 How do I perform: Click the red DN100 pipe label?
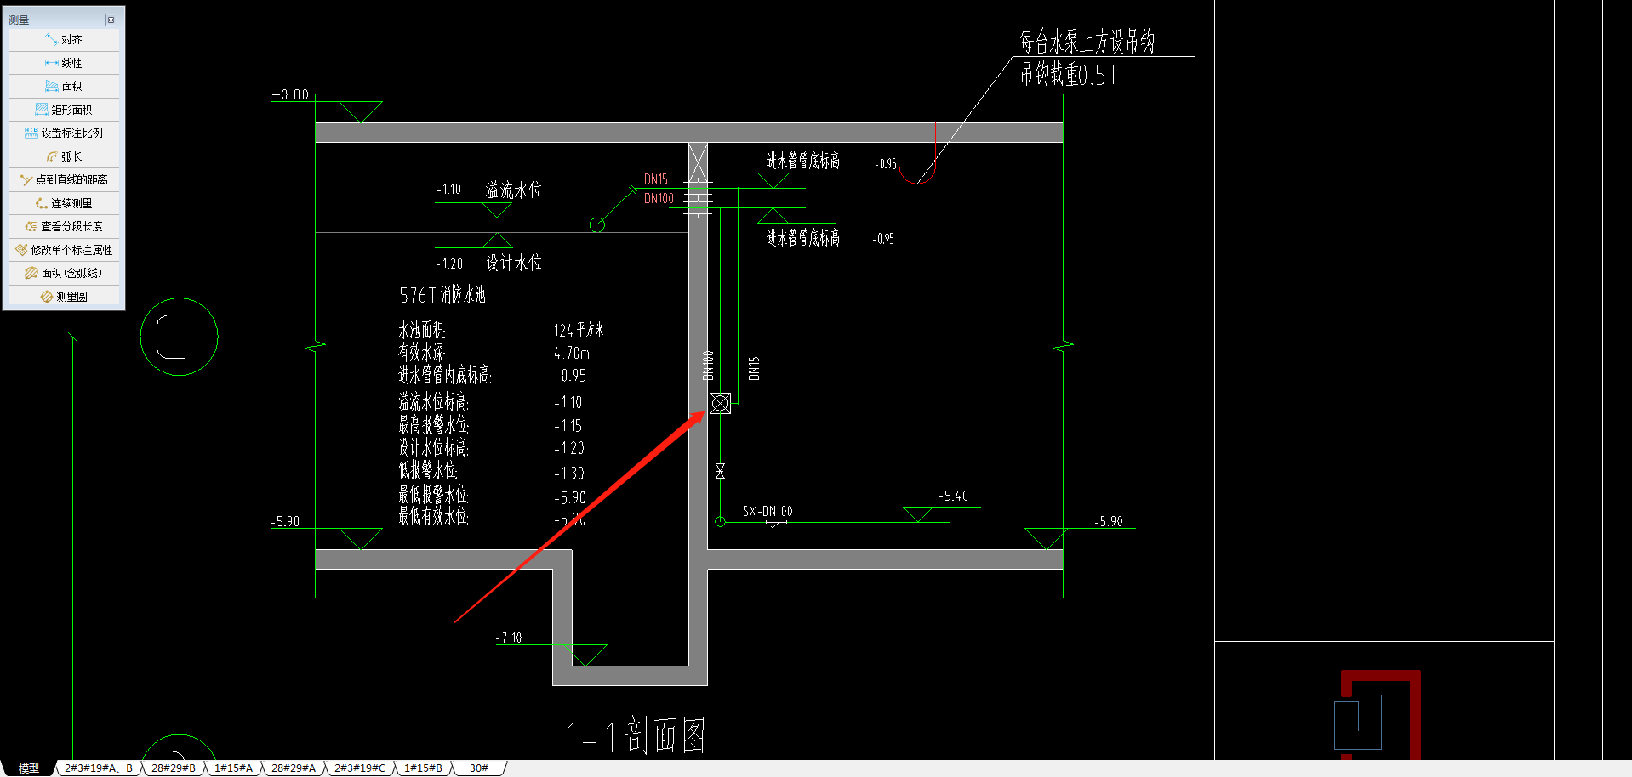pos(659,198)
